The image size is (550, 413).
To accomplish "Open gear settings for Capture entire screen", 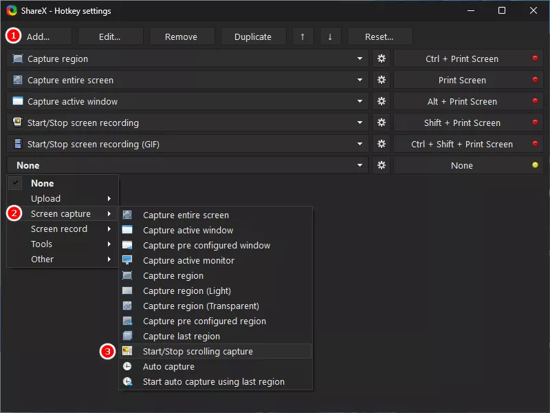I will [x=382, y=80].
